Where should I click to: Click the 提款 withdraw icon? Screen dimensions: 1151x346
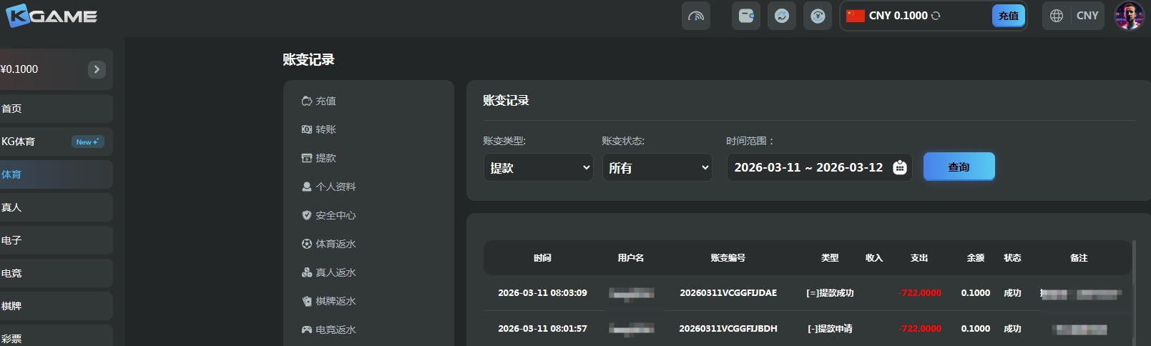coord(307,158)
